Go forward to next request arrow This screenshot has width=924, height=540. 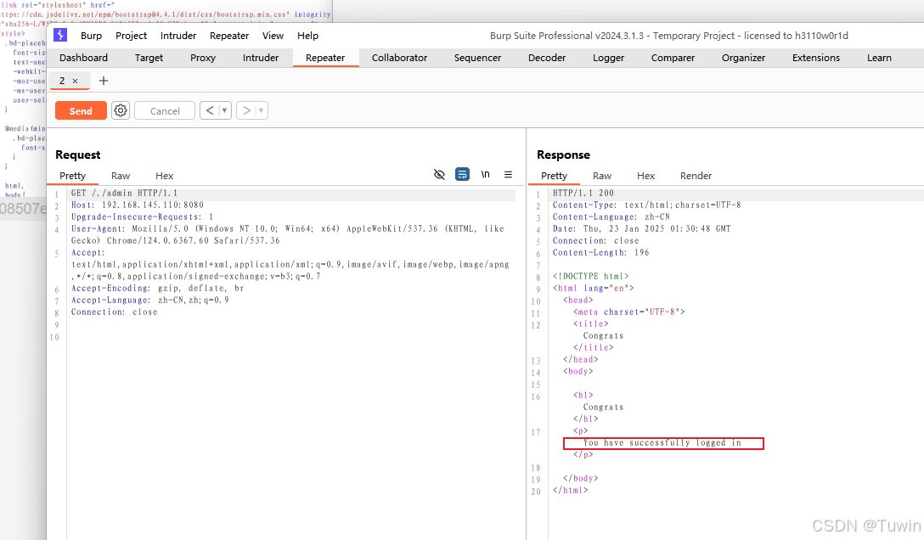pos(246,110)
